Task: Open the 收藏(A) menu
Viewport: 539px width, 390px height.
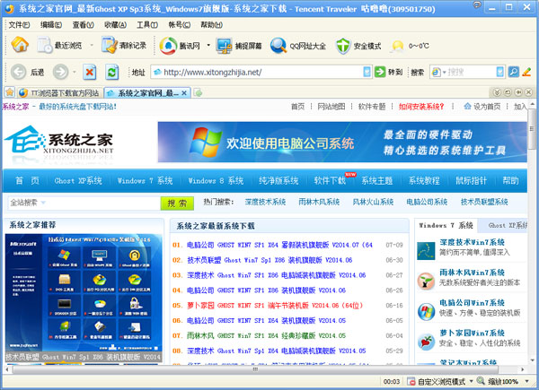Action: [115, 25]
